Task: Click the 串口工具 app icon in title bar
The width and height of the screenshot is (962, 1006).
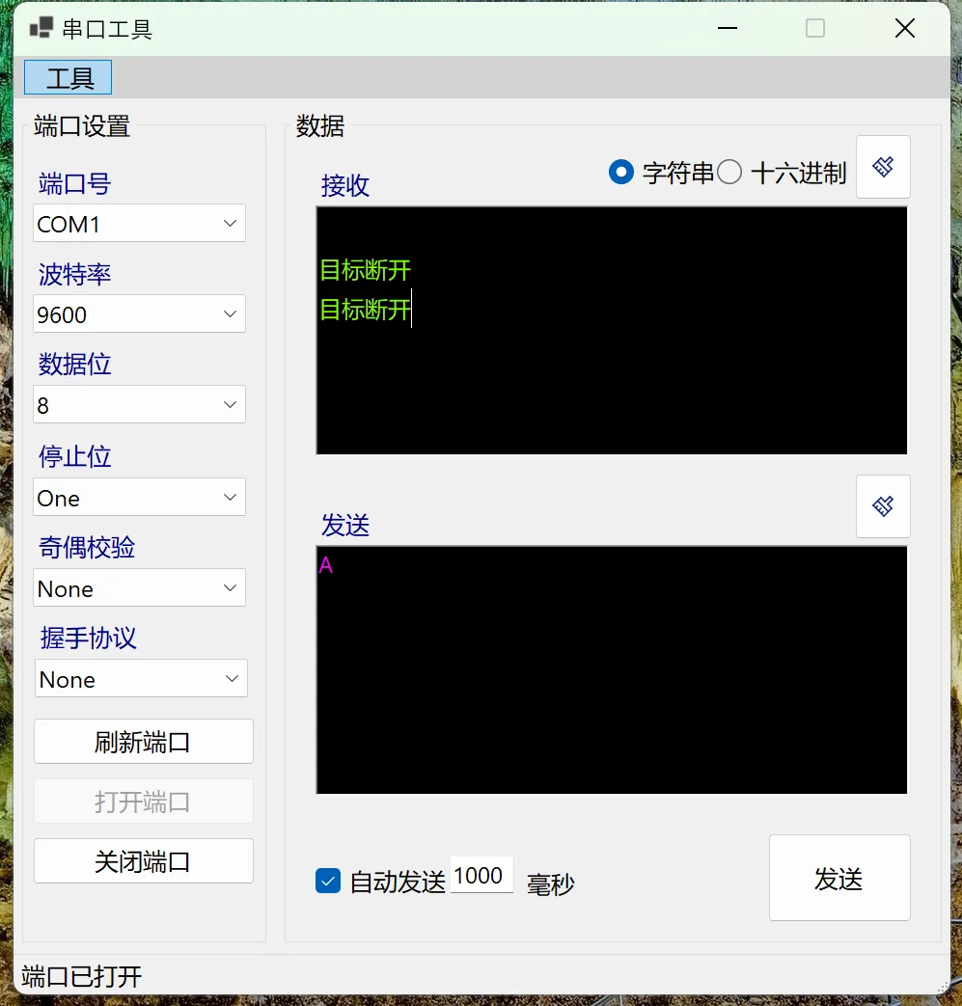Action: 41,28
